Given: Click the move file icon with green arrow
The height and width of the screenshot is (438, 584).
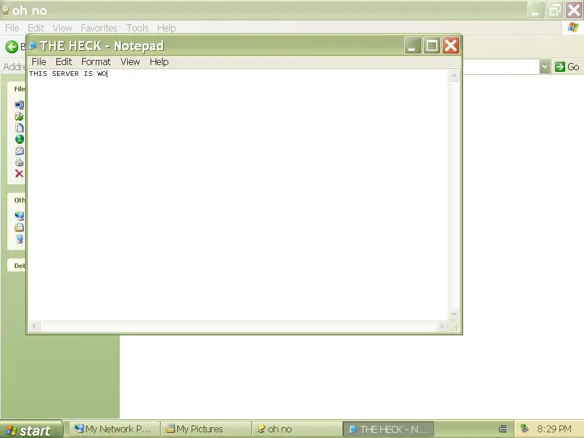Looking at the screenshot, I should (x=19, y=116).
